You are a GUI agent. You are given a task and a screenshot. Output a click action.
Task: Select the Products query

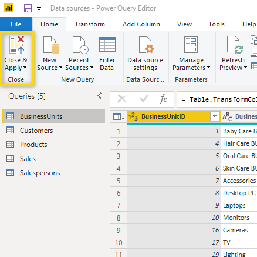coord(53,145)
